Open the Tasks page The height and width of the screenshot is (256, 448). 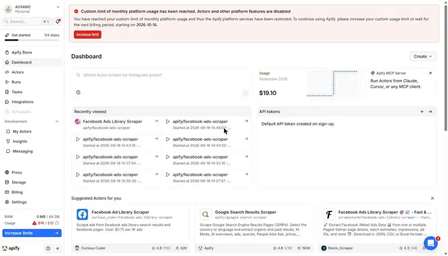coord(32,92)
